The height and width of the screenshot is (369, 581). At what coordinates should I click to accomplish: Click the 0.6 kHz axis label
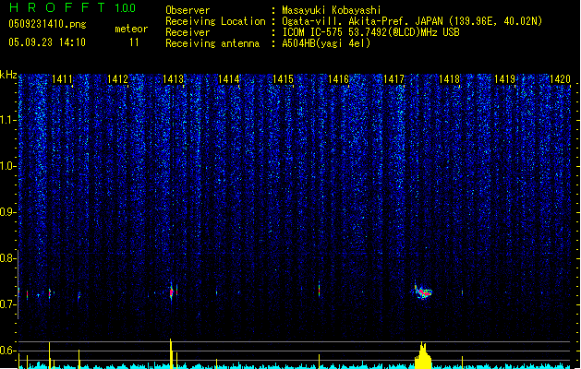(x=7, y=351)
